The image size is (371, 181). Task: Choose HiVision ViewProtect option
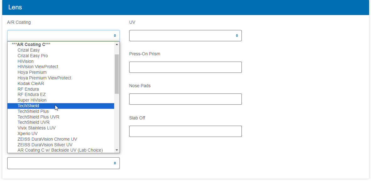click(61, 67)
